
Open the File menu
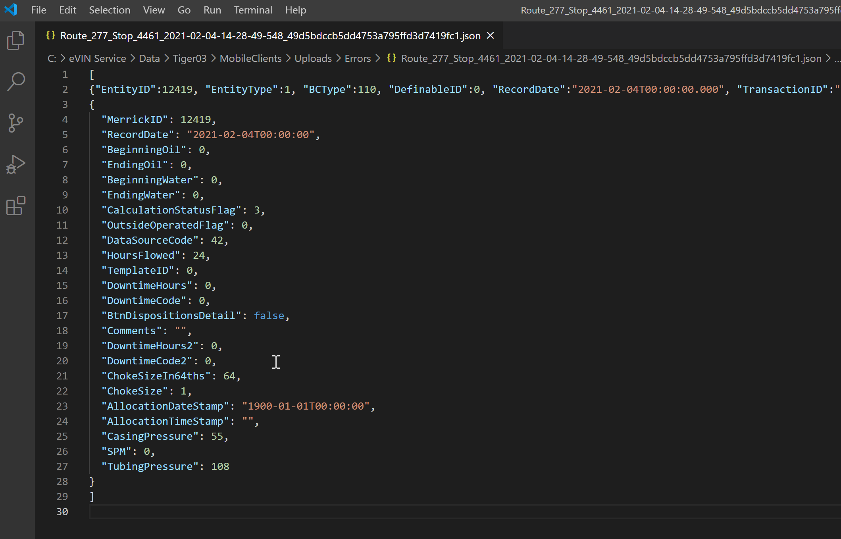[x=38, y=10]
